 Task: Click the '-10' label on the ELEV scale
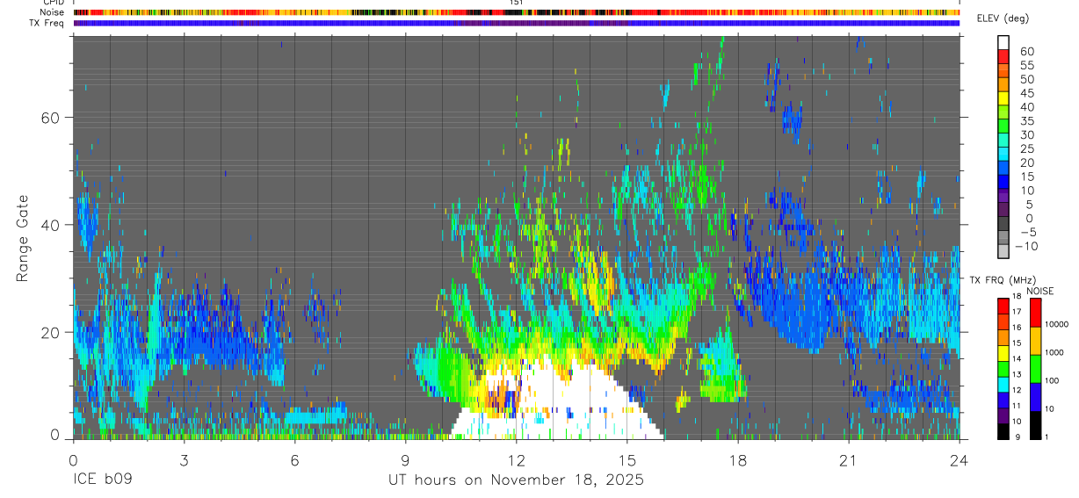pyautogui.click(x=1026, y=246)
